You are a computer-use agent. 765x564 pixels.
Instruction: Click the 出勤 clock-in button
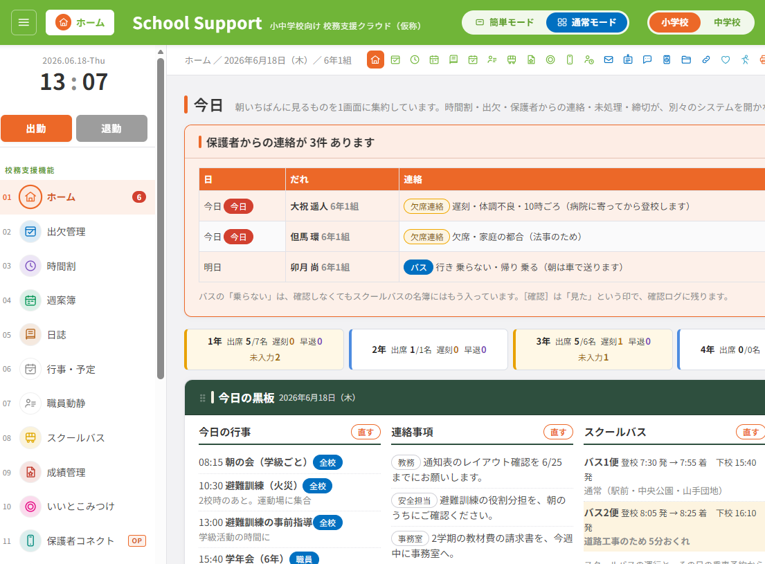(36, 128)
